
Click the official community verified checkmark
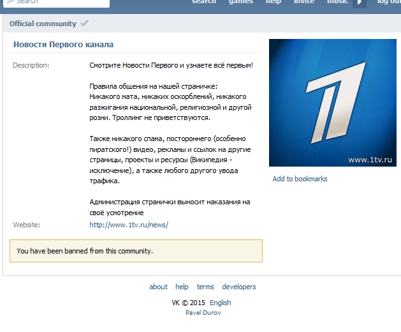point(84,24)
